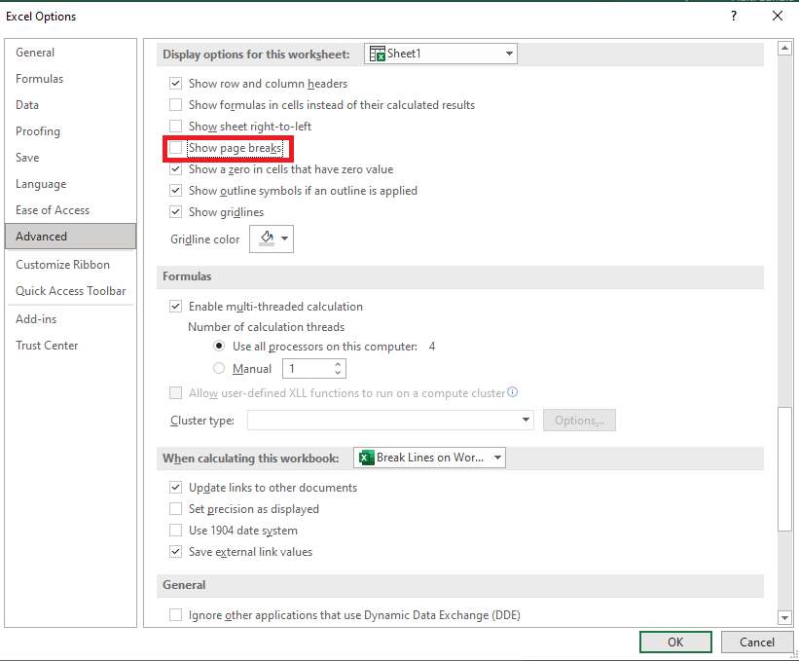Enable Use 1904 date system

point(176,530)
